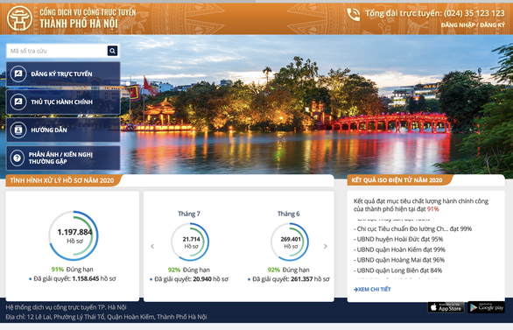Click the Mã số tra cứu field

point(57,51)
